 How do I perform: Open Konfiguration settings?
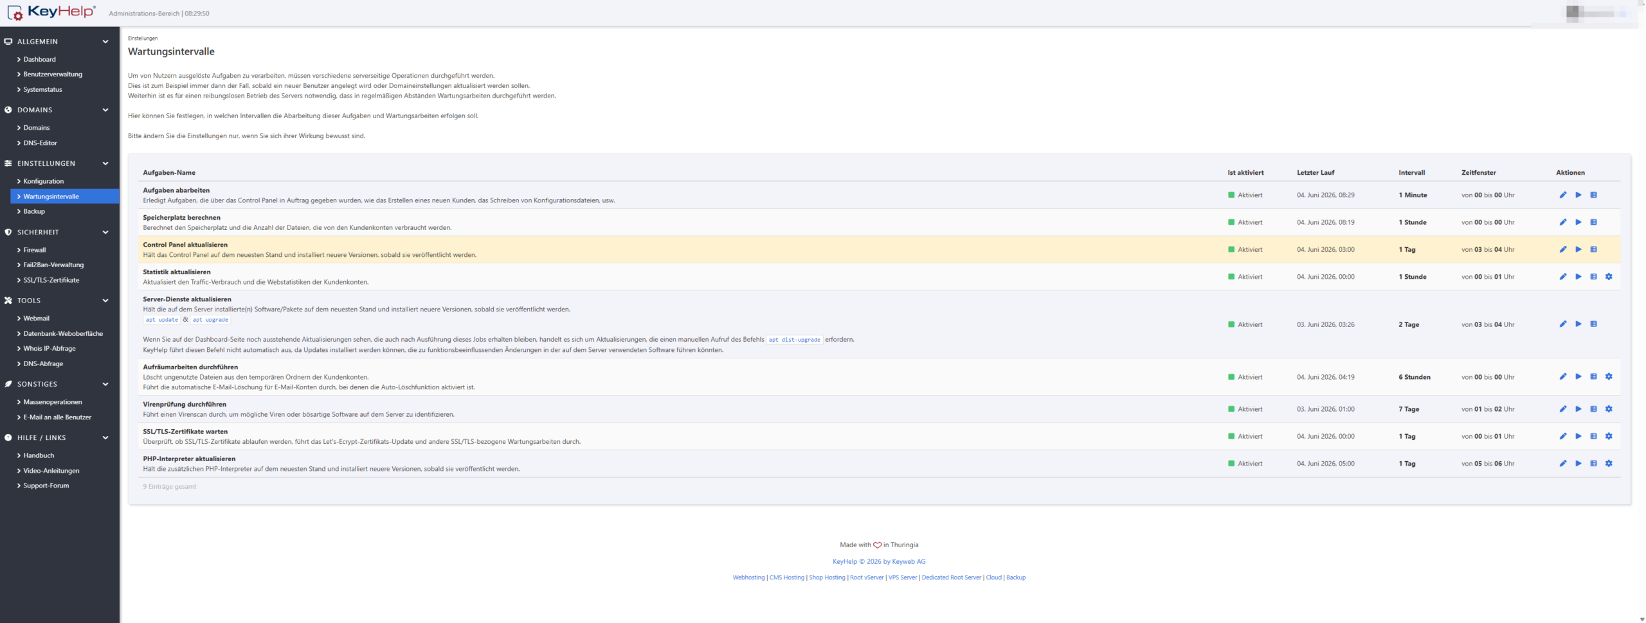43,182
